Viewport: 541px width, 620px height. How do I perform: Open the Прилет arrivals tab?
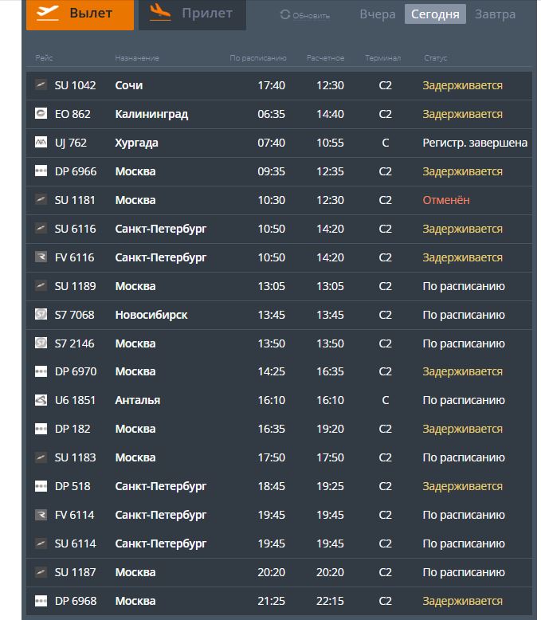click(192, 14)
